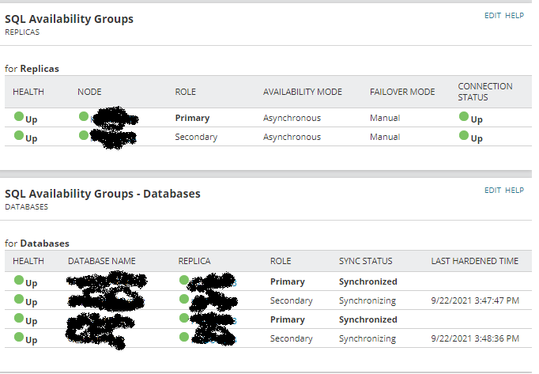Click Secondary role in 3:48:36 PM database row
Viewport: 539px width, 374px height.
[x=291, y=338]
